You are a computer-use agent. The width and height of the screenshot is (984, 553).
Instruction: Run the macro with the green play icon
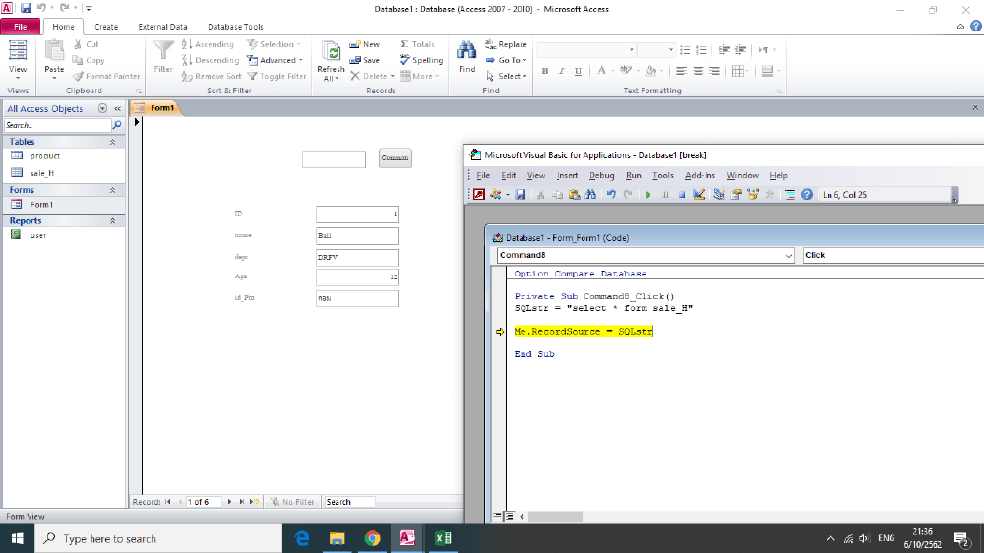coord(648,195)
